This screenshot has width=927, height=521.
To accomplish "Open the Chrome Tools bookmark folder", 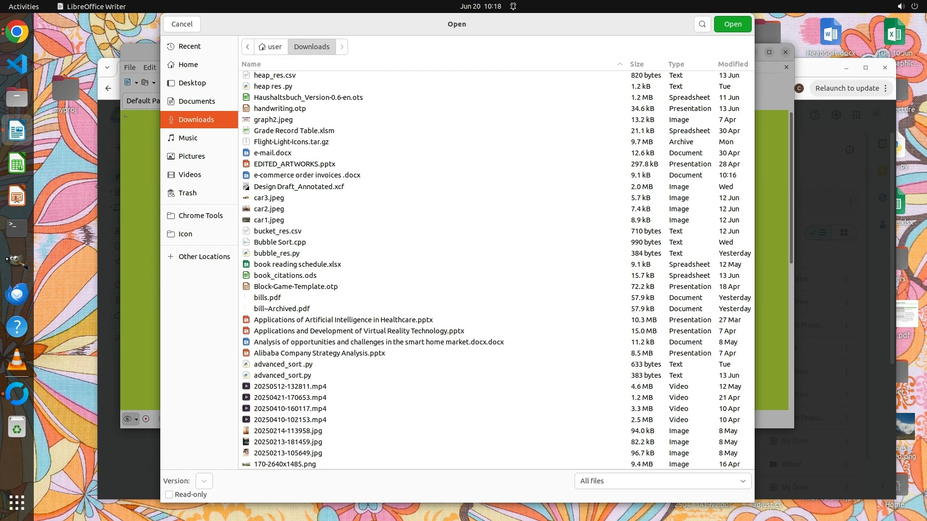I will (200, 216).
